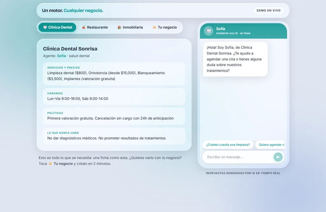
Task: Click Sofía's tooth avatar in chat header
Action: [209, 31]
